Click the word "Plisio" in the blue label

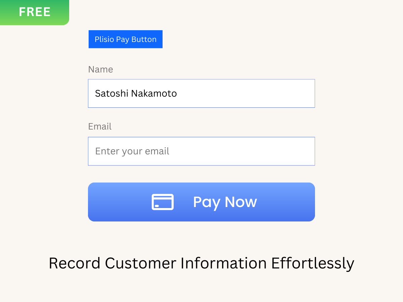click(x=104, y=39)
